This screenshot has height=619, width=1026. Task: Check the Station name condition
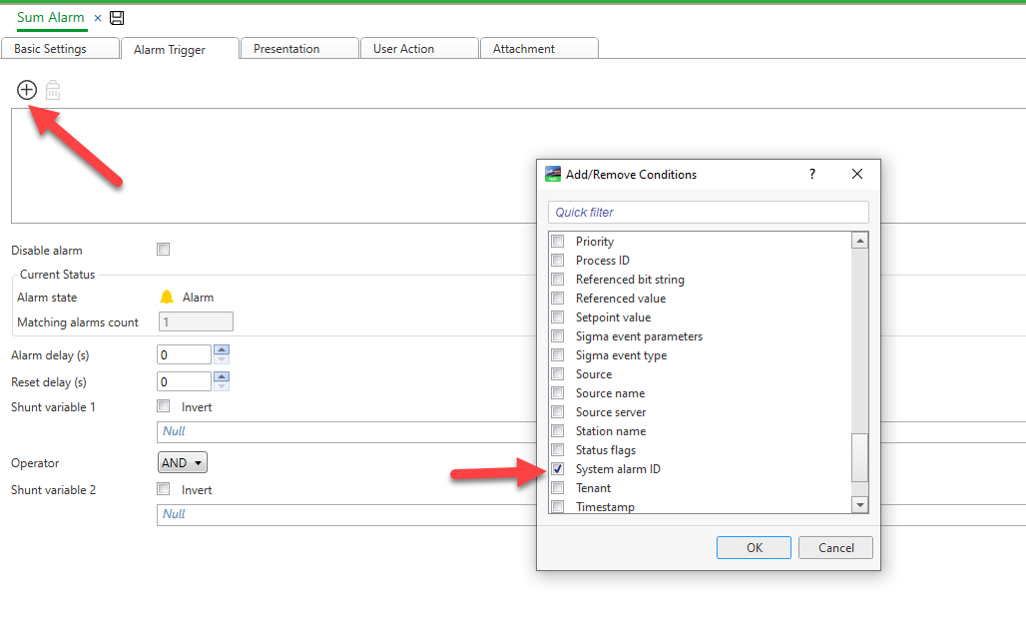click(x=558, y=430)
